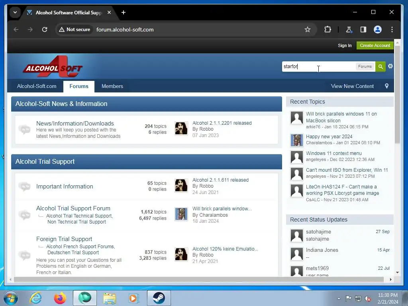Open the tab search dropdown arrow
The image size is (408, 306).
click(x=15, y=12)
